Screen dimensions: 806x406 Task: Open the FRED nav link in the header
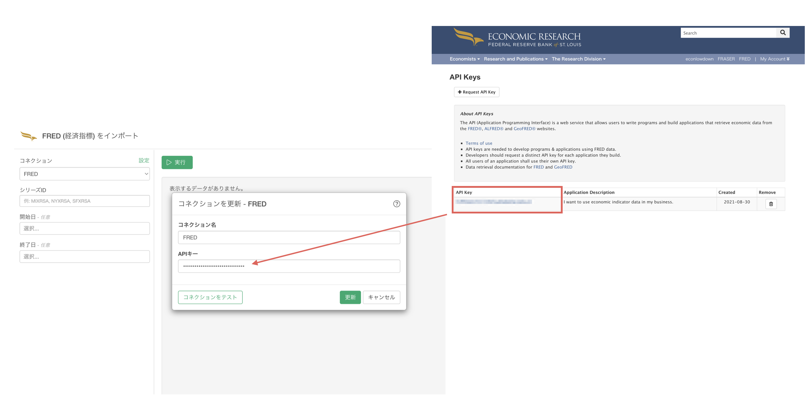744,59
